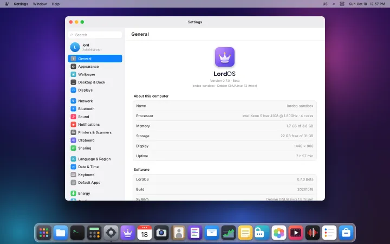Screen dimensions: 390x244
Task: Open Printers & Scanners settings
Action: (x=95, y=132)
